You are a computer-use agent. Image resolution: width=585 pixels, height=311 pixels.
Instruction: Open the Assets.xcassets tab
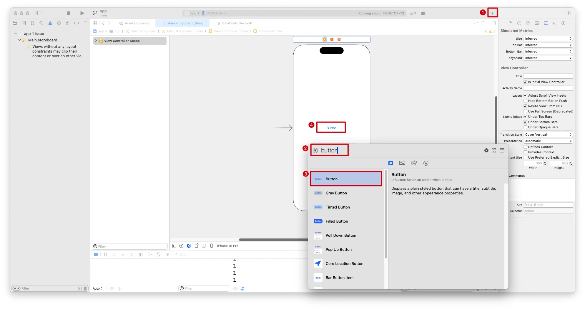pyautogui.click(x=137, y=23)
